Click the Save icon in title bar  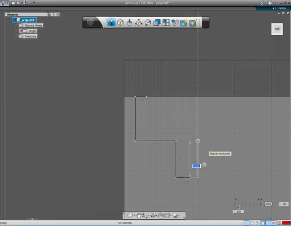(24, 3)
